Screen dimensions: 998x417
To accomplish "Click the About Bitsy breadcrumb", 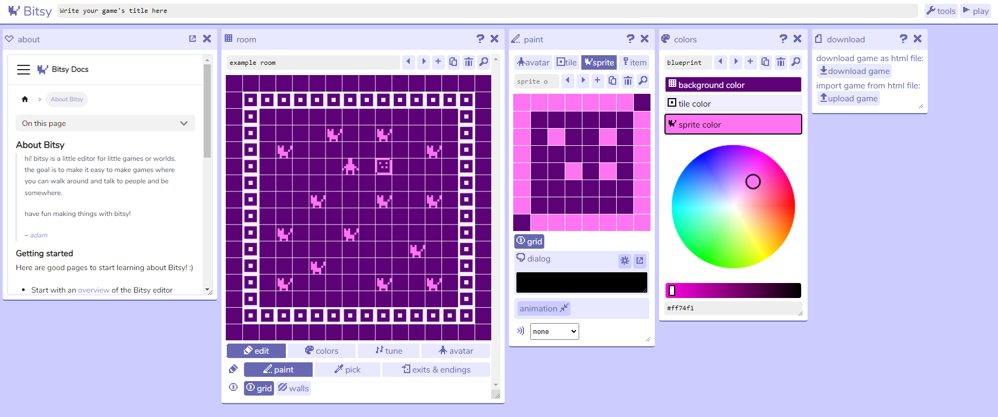I will [x=67, y=99].
